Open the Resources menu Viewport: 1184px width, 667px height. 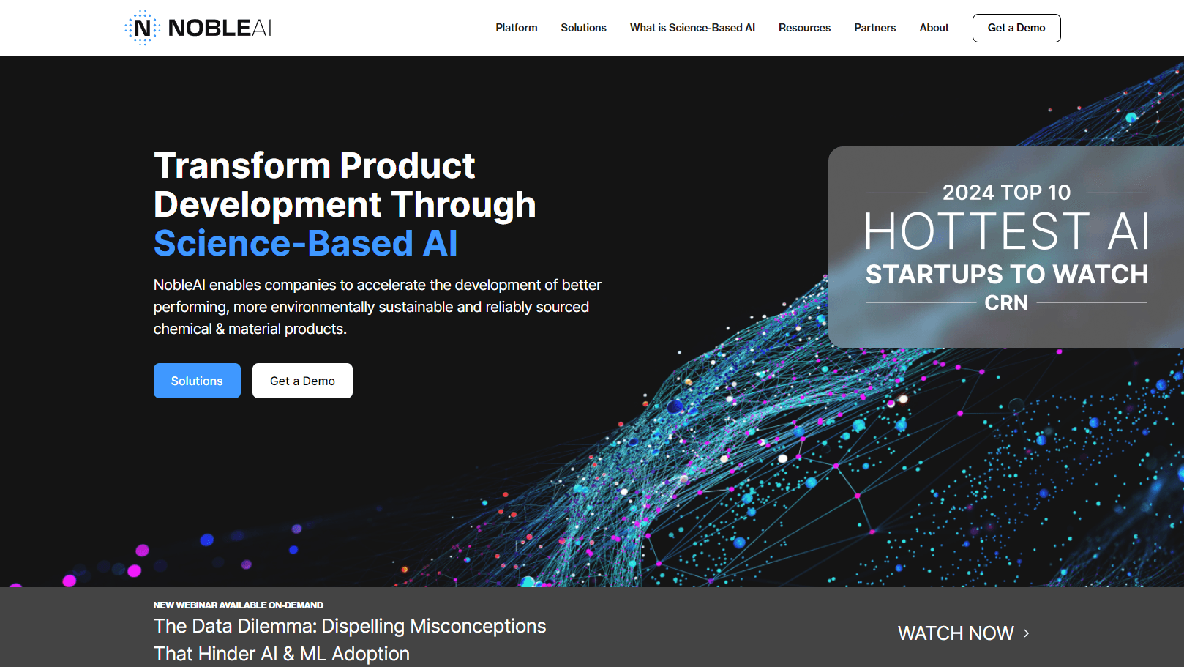click(805, 28)
